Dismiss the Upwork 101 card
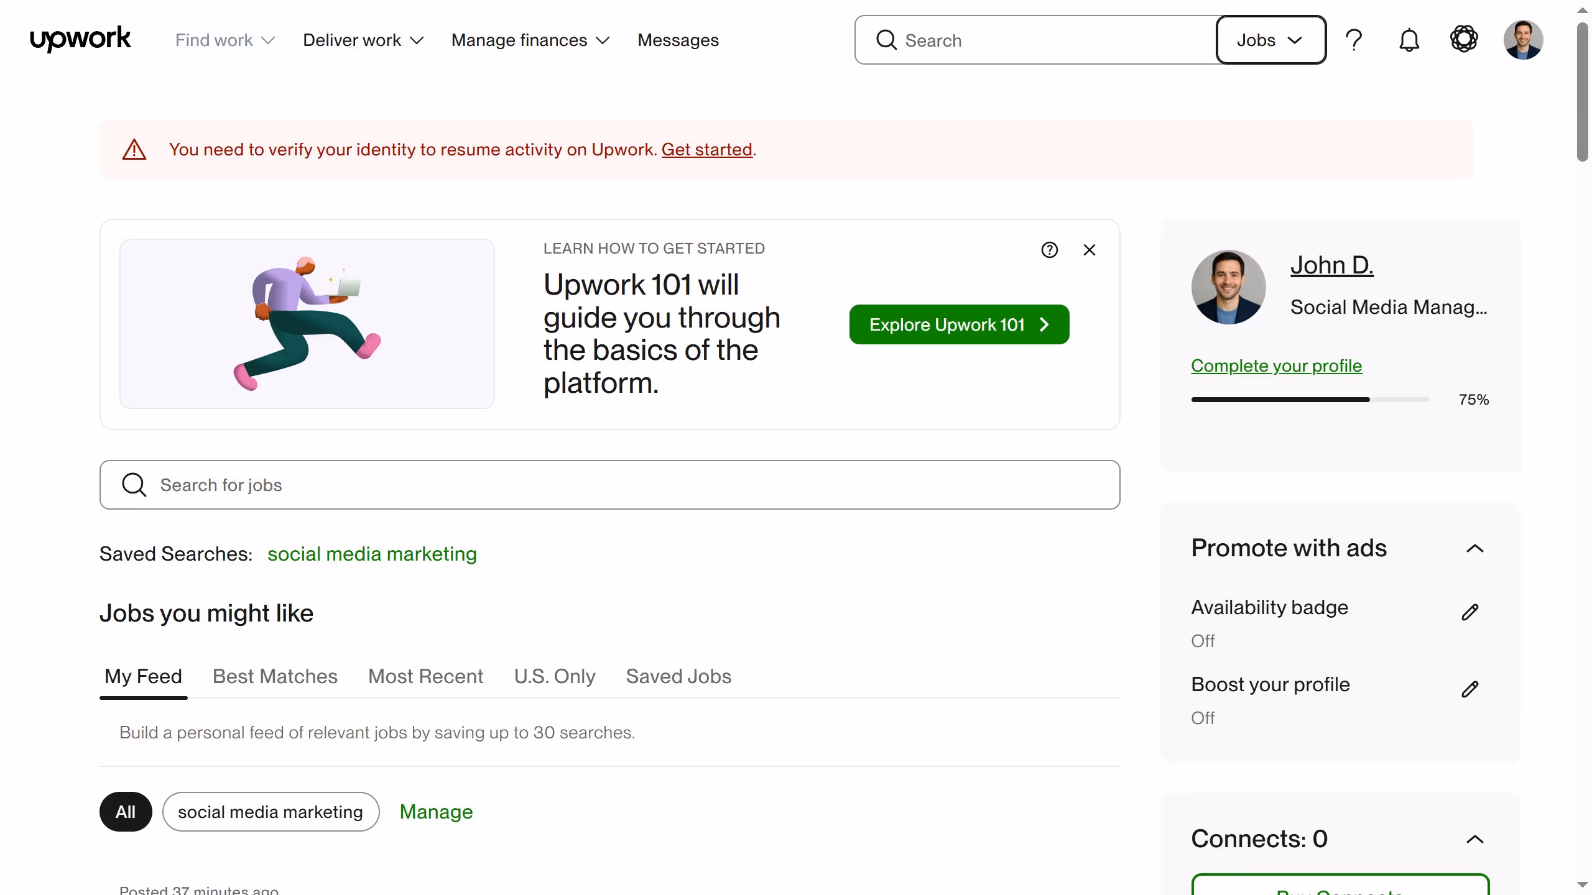Viewport: 1592px width, 895px height. [1089, 250]
